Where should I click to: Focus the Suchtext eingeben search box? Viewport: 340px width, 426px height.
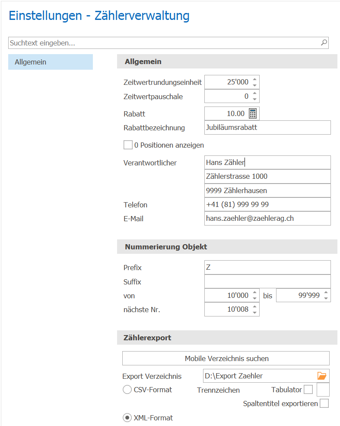168,43
